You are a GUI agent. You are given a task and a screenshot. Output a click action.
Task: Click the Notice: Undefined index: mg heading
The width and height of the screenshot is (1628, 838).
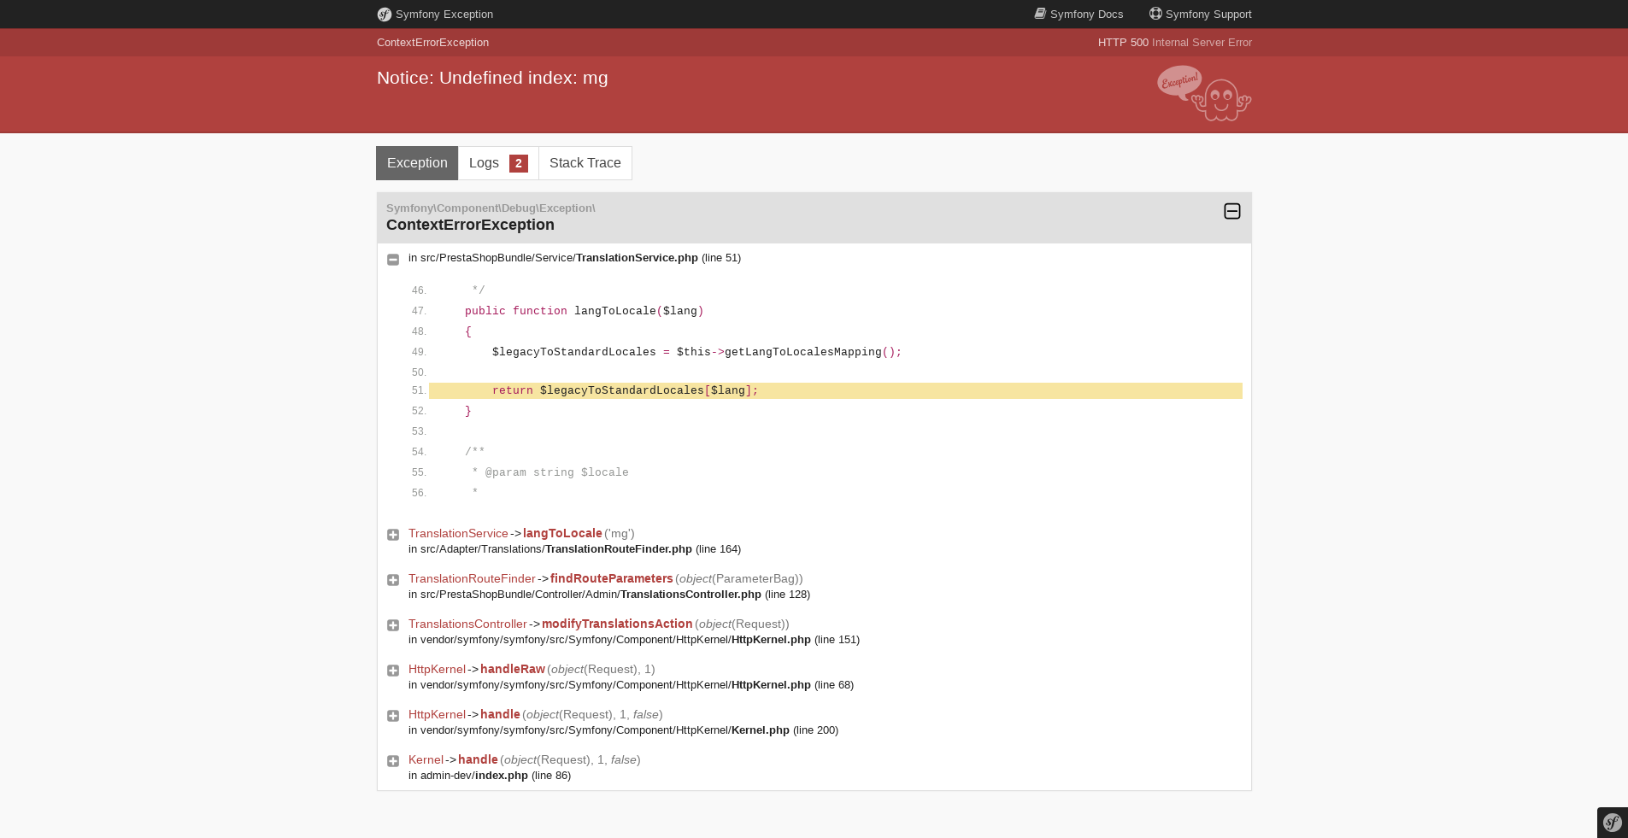coord(492,78)
